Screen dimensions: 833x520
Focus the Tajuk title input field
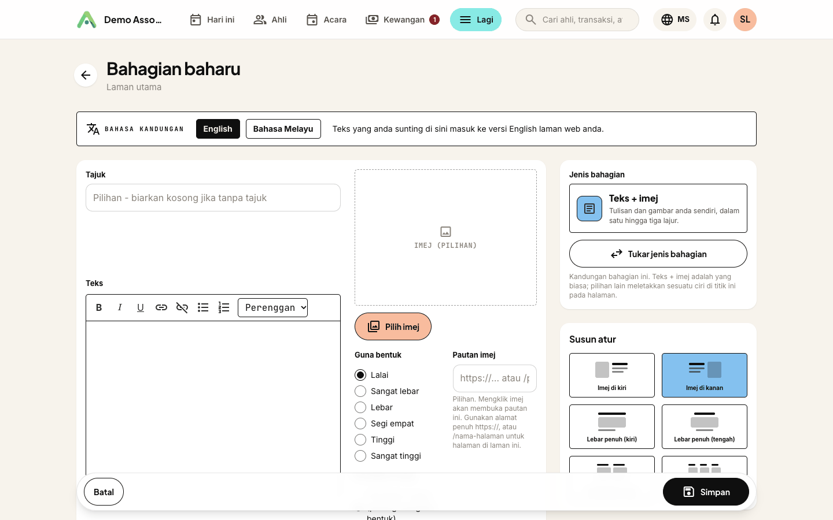213,198
